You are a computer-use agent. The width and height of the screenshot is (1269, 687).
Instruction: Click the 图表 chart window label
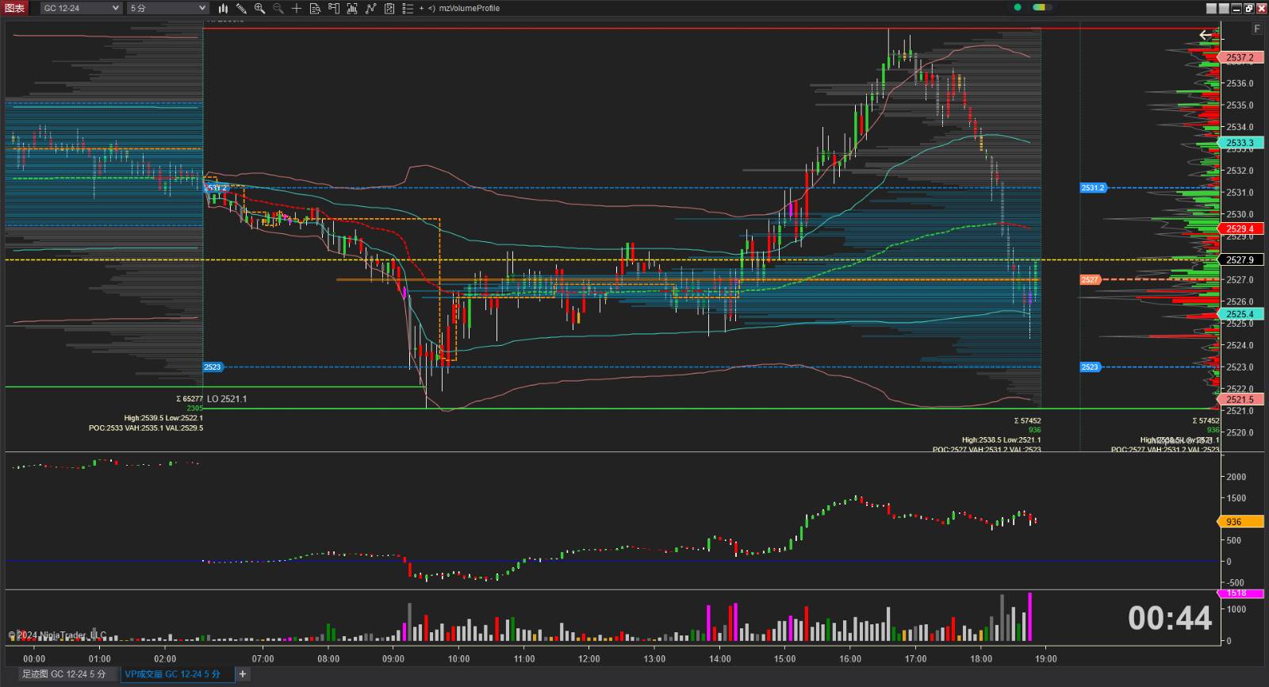tap(15, 9)
